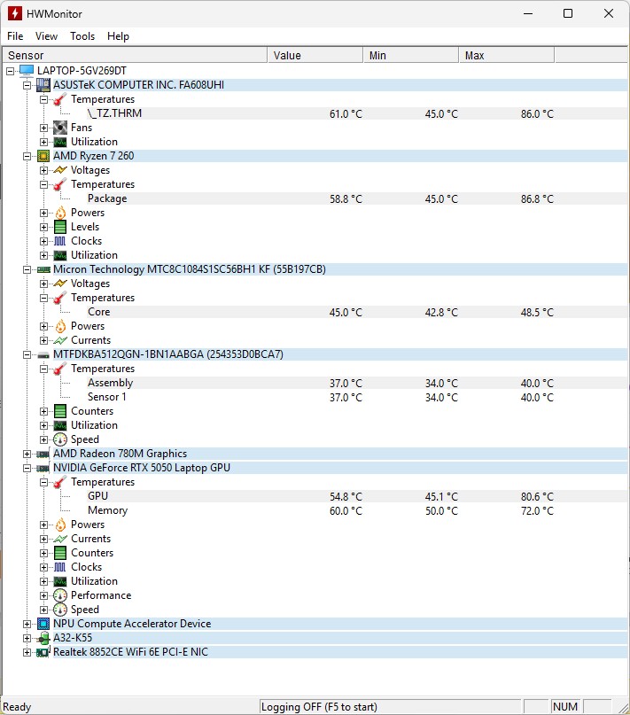630x715 pixels.
Task: Click the network card icon for Realtek 8852CE
Action: tap(43, 652)
